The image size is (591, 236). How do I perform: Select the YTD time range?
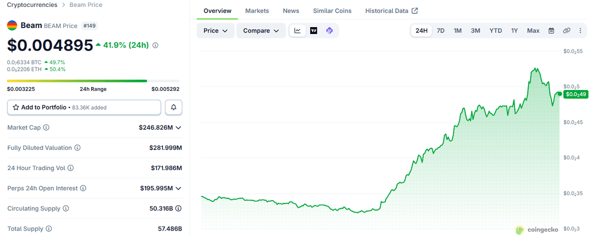coord(495,30)
